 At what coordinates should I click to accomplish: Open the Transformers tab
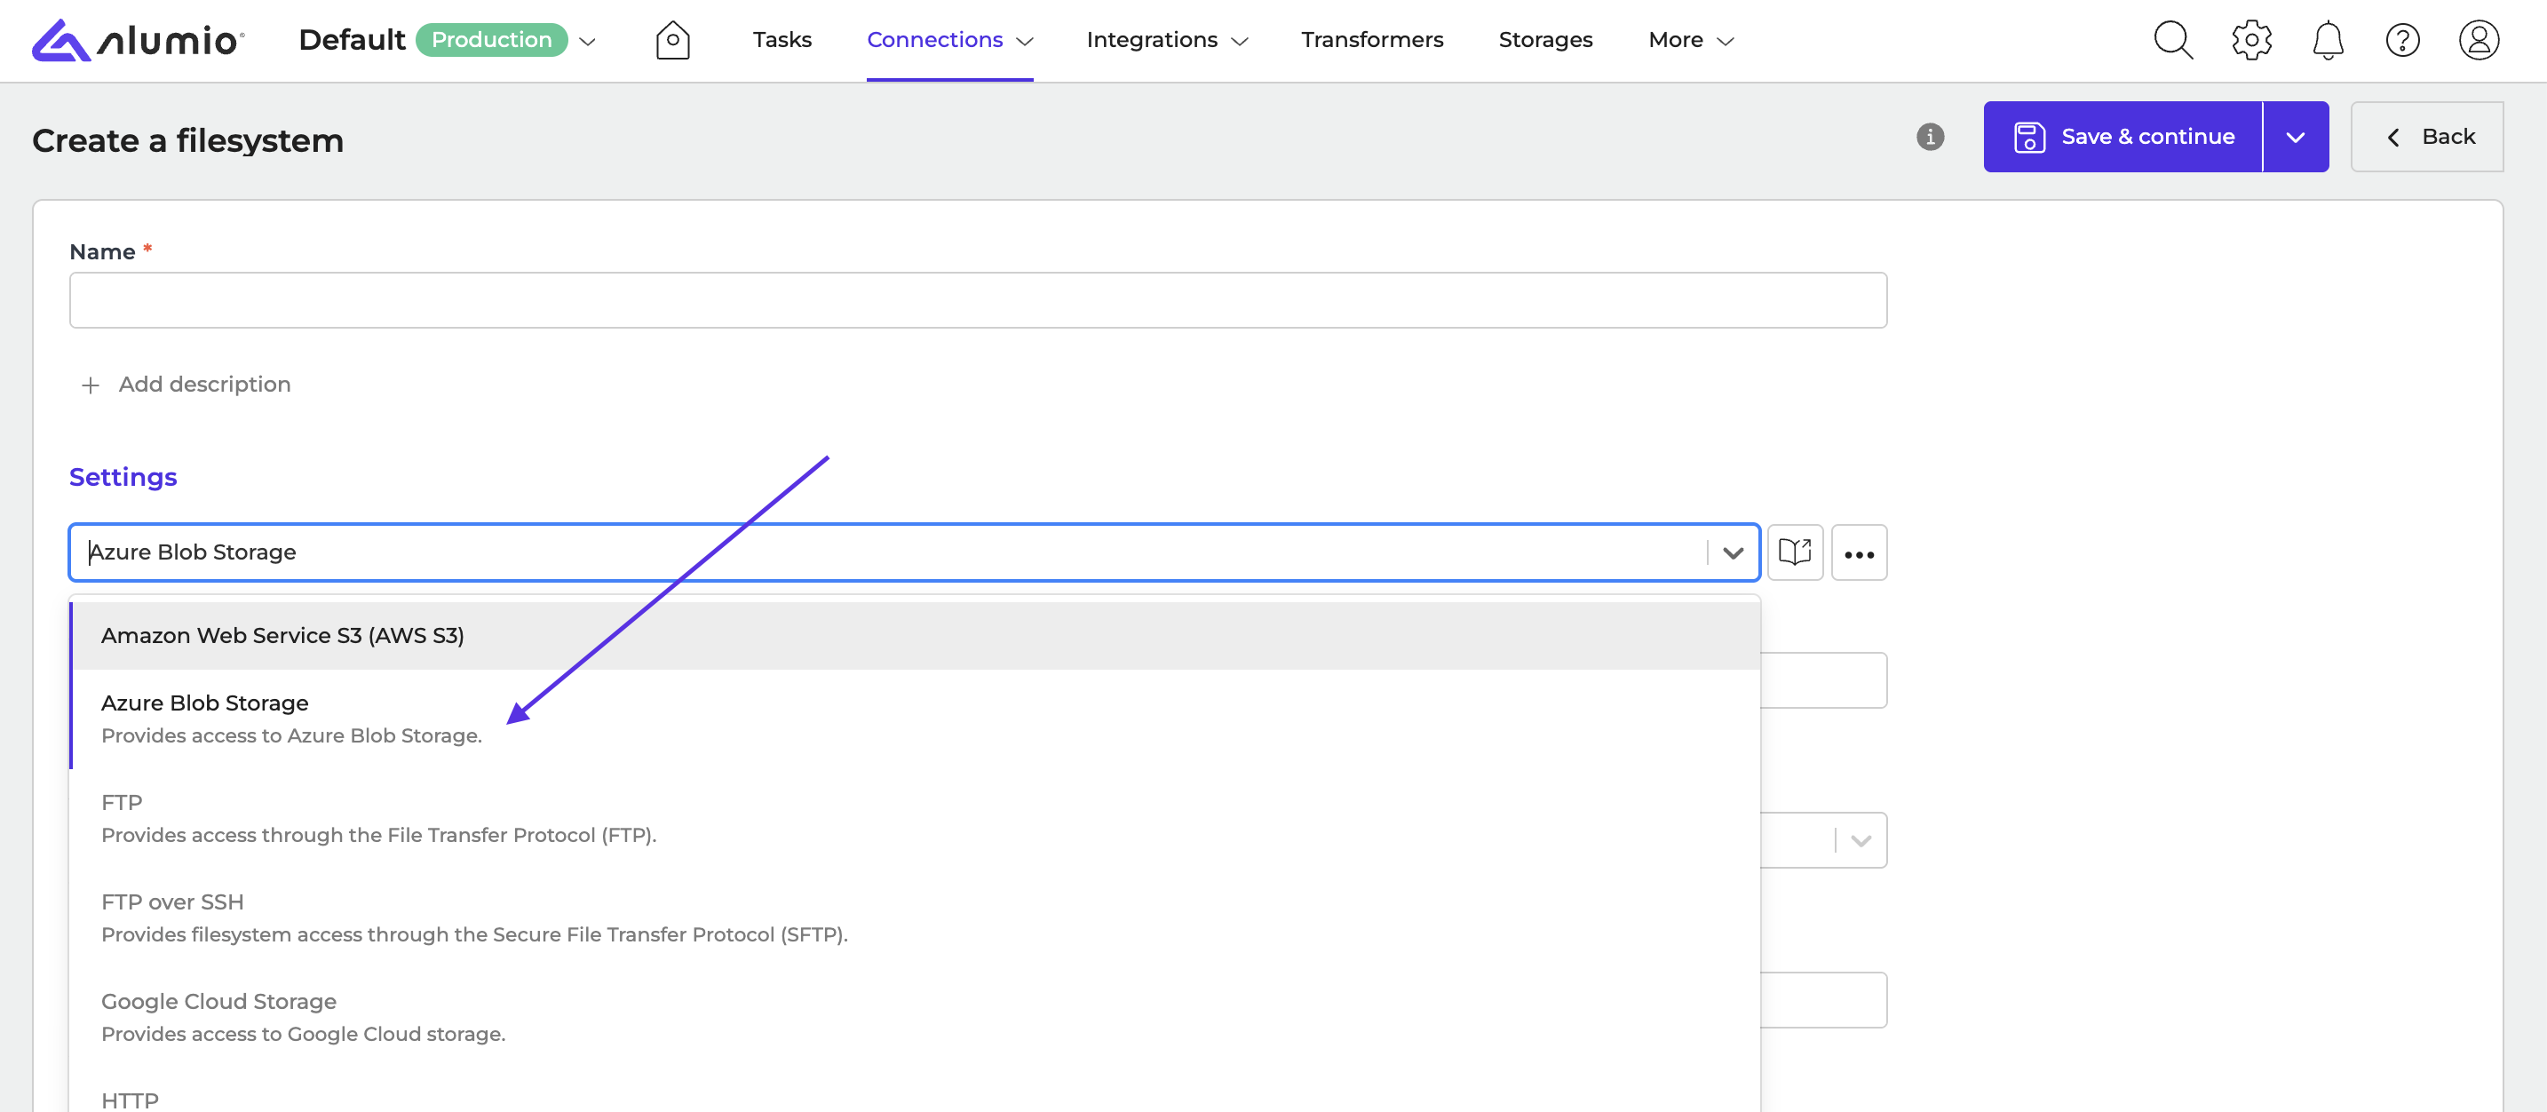point(1371,40)
